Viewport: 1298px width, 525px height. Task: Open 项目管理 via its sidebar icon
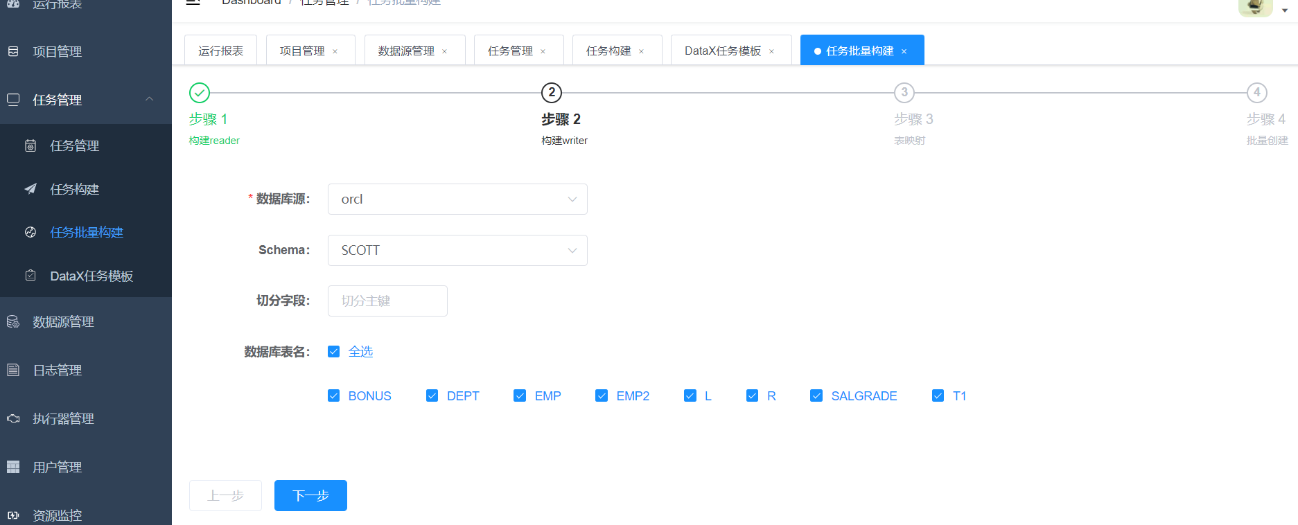pyautogui.click(x=13, y=51)
